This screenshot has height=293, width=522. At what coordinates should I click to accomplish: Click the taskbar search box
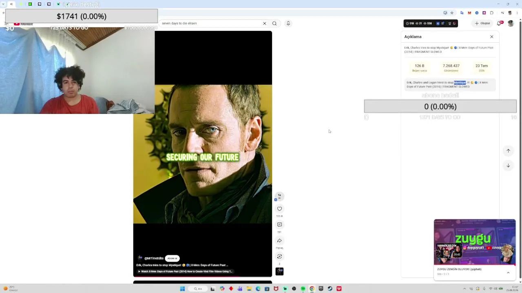point(198,289)
